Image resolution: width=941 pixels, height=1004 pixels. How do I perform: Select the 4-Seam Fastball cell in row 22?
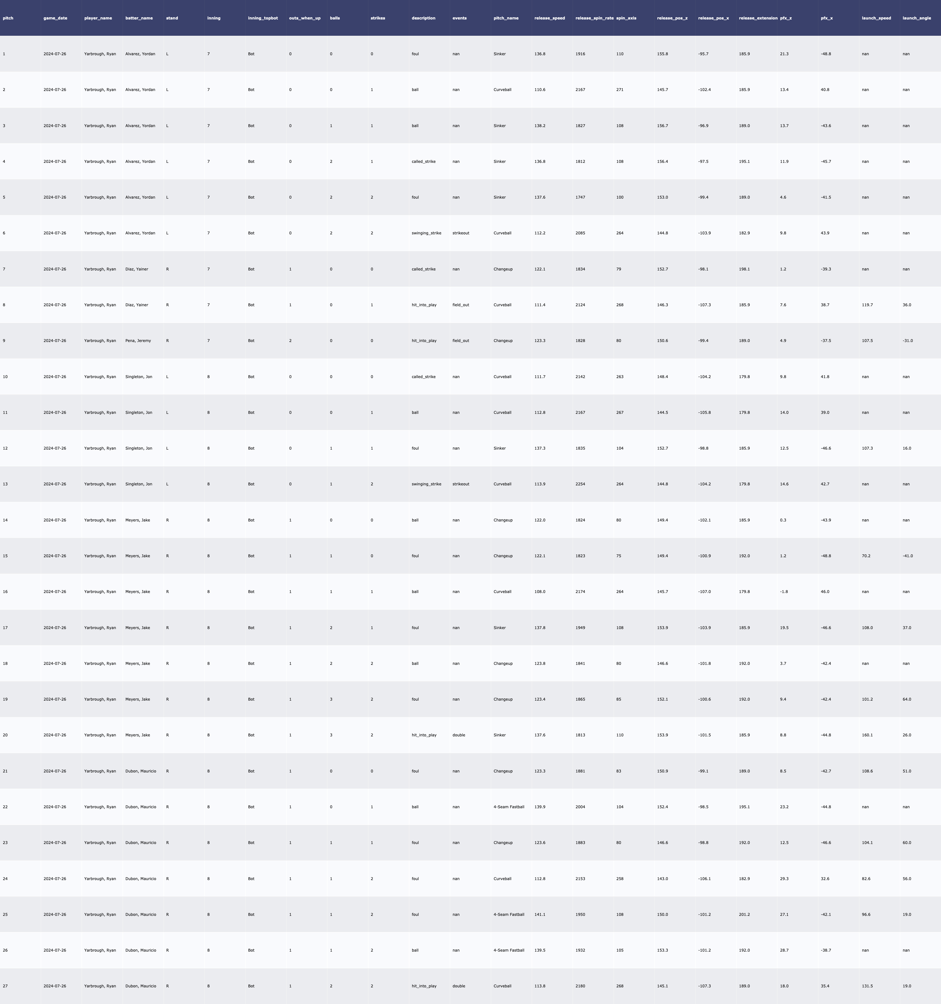pyautogui.click(x=508, y=807)
